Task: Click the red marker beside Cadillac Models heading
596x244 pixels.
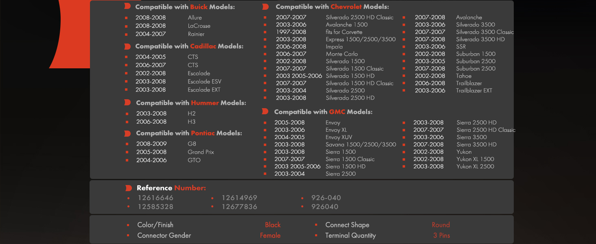Action: [x=127, y=46]
